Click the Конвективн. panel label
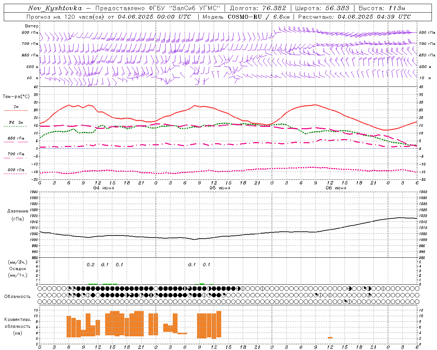Viewport: 437px width, 350px height. pos(17,320)
